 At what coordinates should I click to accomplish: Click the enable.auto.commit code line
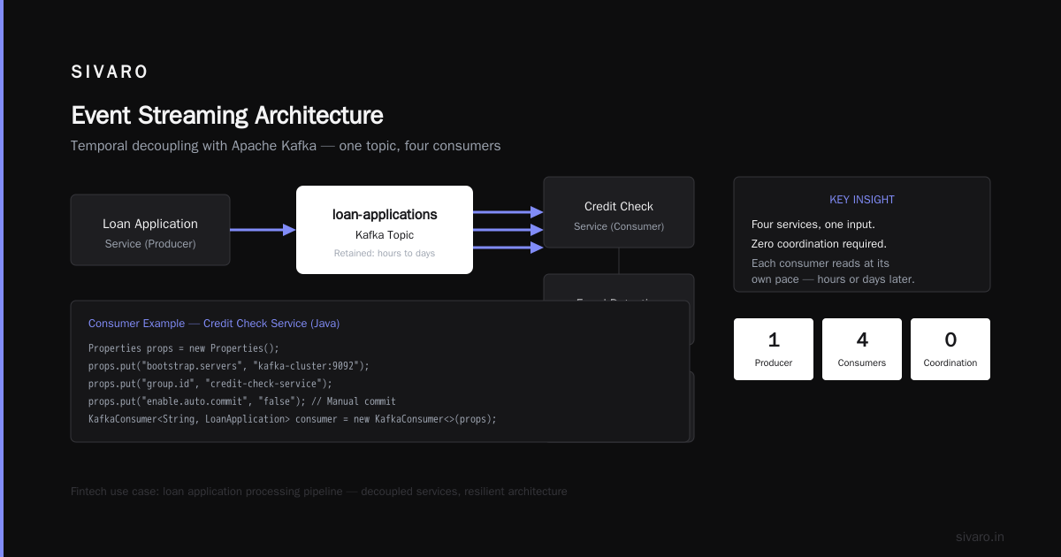(242, 401)
